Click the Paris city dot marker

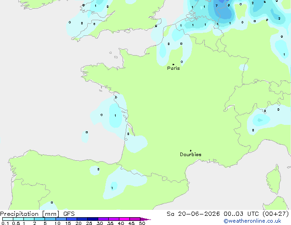coord(173,64)
